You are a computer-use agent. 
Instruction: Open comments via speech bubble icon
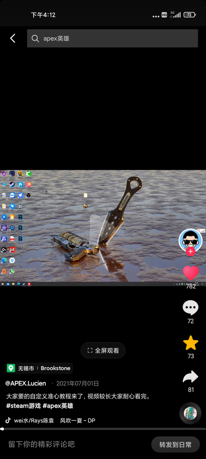[x=190, y=308]
